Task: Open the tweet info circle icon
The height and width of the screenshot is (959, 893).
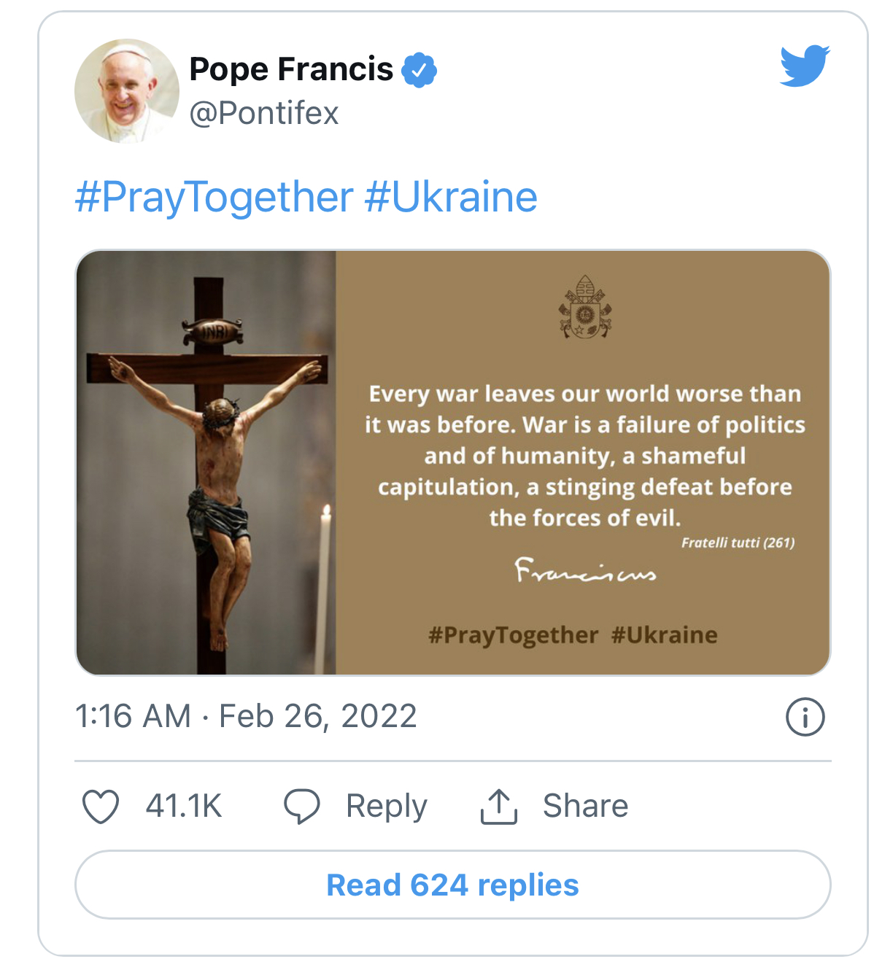Action: click(x=805, y=717)
